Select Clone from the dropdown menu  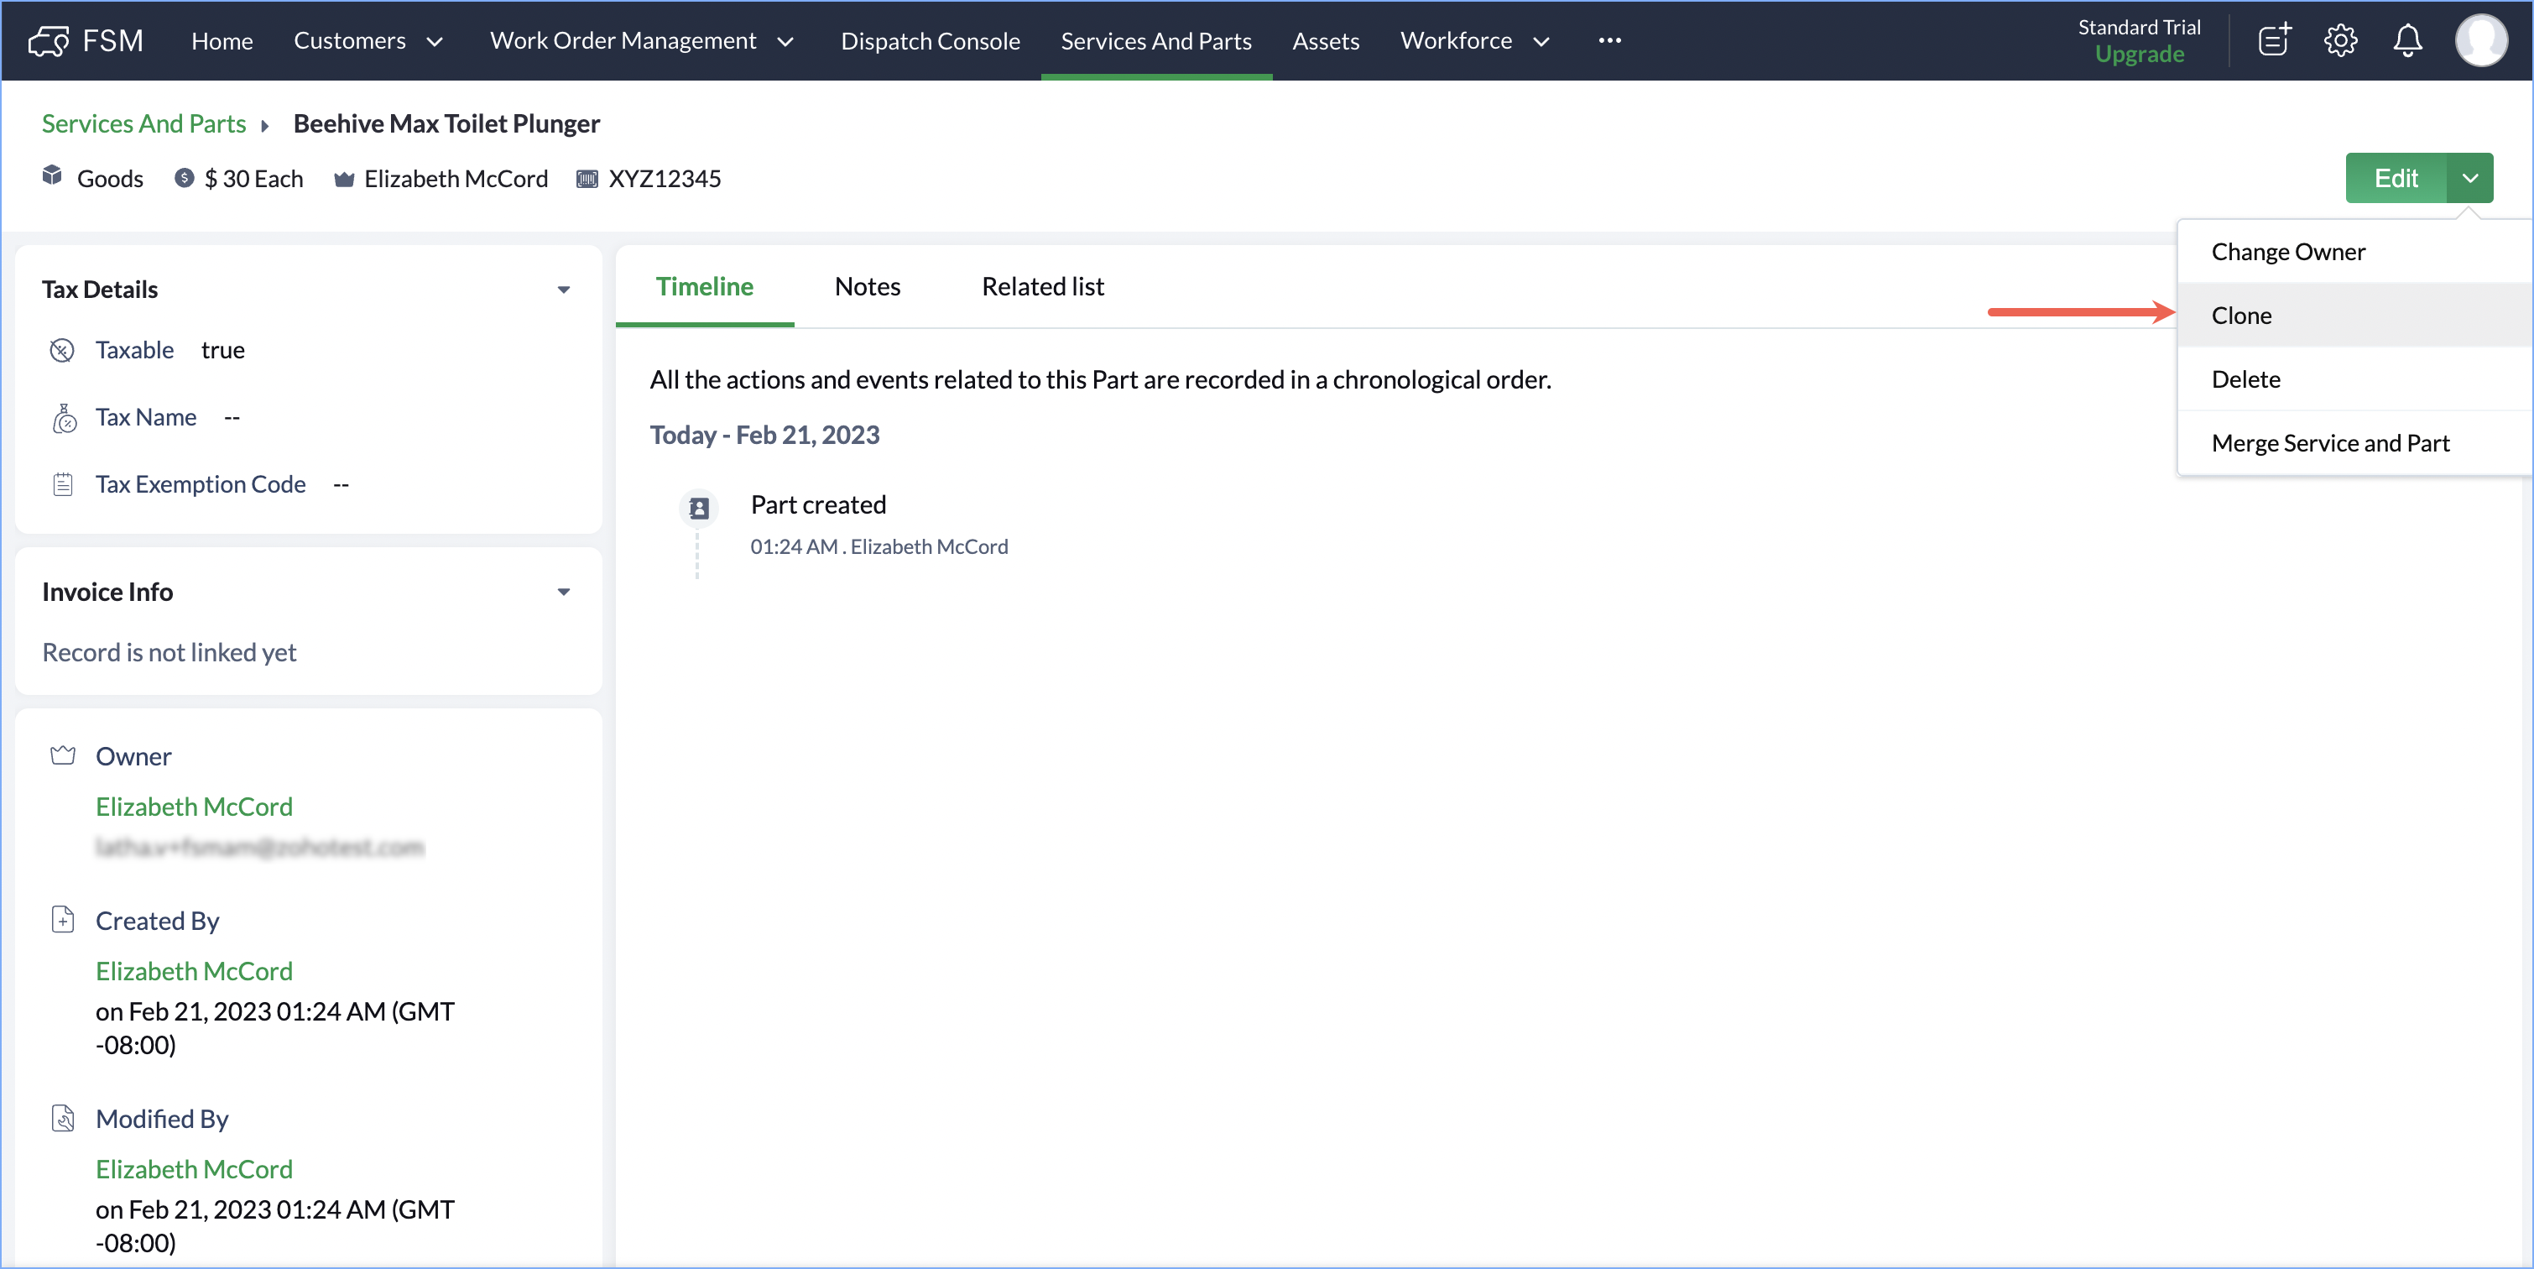[2242, 315]
